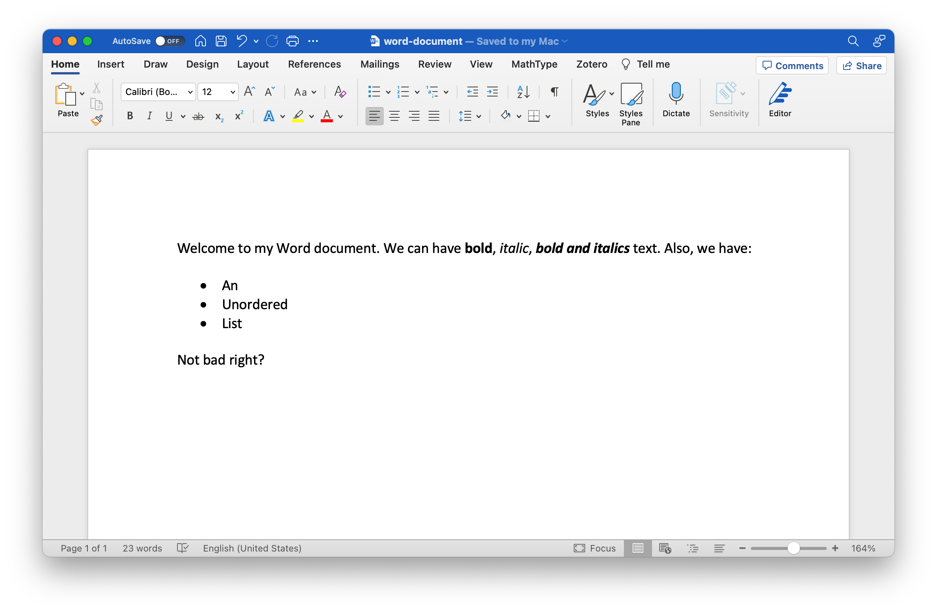Clear all formatting
This screenshot has height=613, width=937.
point(339,92)
